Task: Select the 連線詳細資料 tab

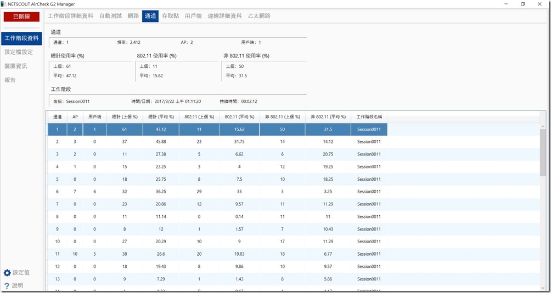Action: tap(224, 16)
